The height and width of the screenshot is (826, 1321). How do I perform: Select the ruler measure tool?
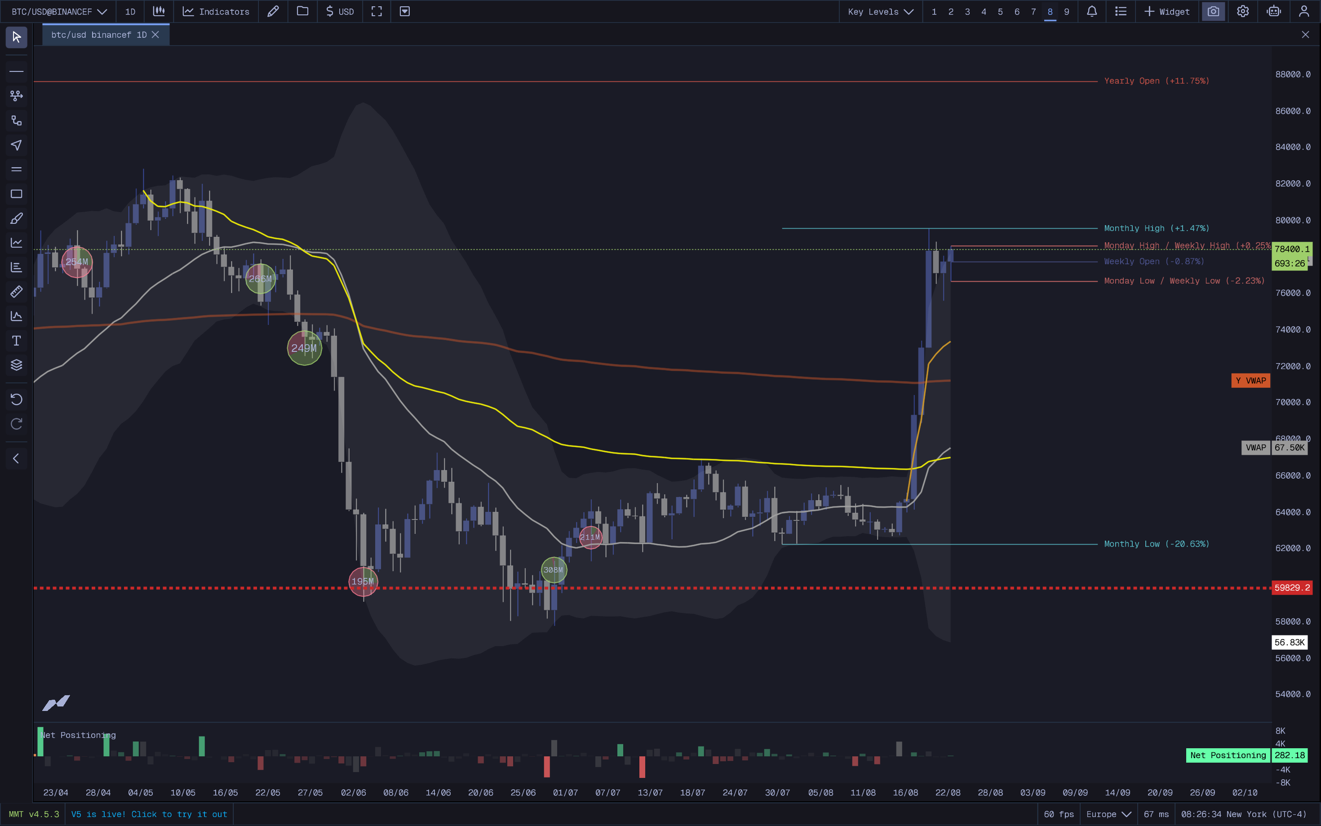pyautogui.click(x=16, y=292)
